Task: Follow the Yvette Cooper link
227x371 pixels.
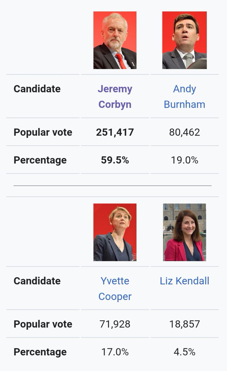Action: click(115, 288)
